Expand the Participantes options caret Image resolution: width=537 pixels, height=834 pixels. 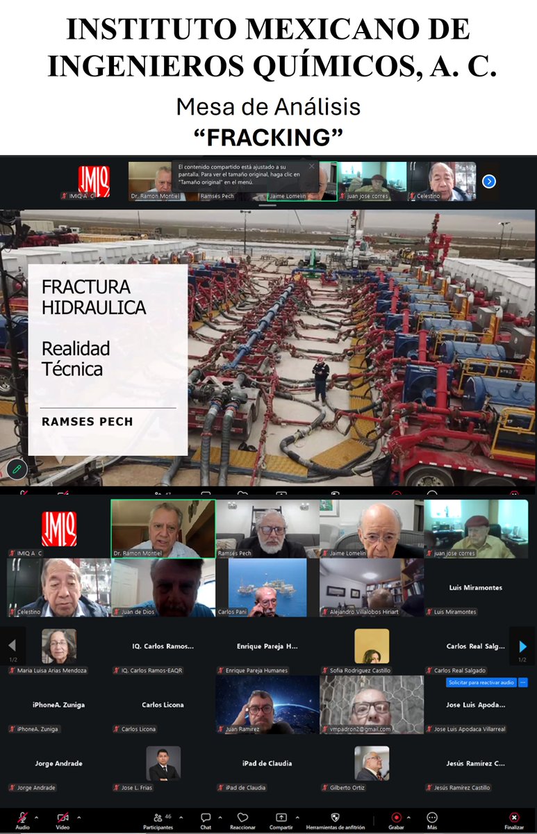[x=183, y=817]
